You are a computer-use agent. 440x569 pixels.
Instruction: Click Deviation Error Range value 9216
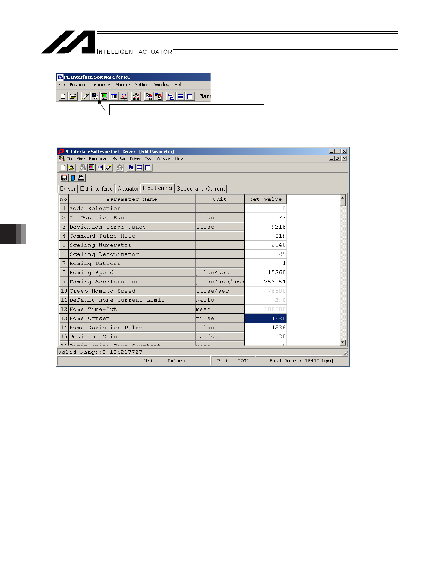pos(266,227)
